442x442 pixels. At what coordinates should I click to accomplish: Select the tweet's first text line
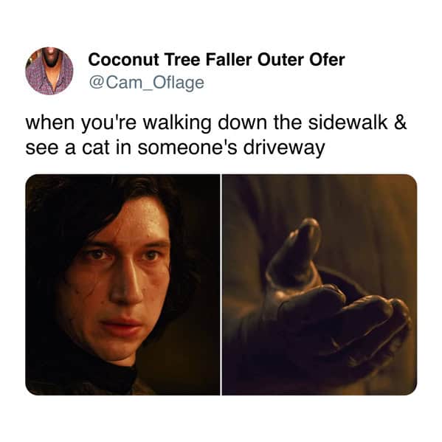(x=216, y=123)
